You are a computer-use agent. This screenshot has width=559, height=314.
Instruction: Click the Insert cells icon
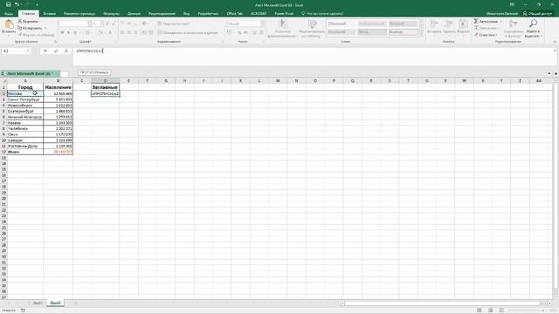434,24
